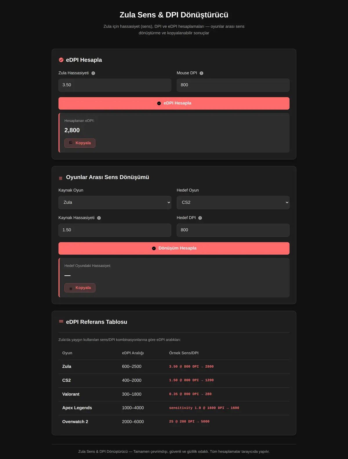Click info icon beside Hedef DPI label

[200, 218]
